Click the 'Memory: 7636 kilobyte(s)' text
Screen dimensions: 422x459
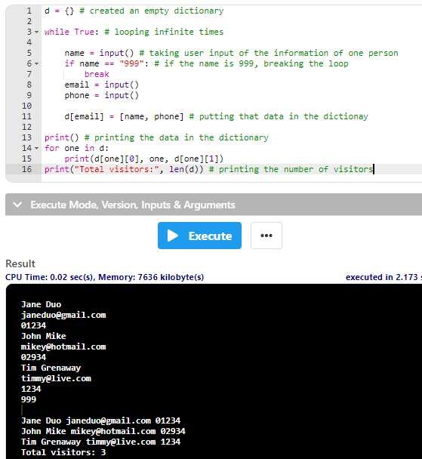tap(151, 277)
